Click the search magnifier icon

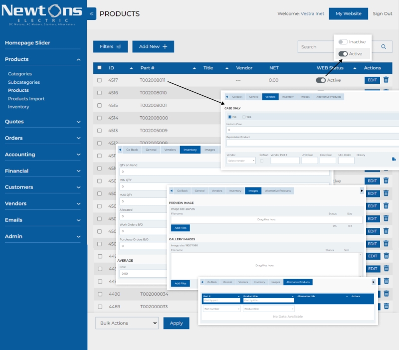(384, 47)
